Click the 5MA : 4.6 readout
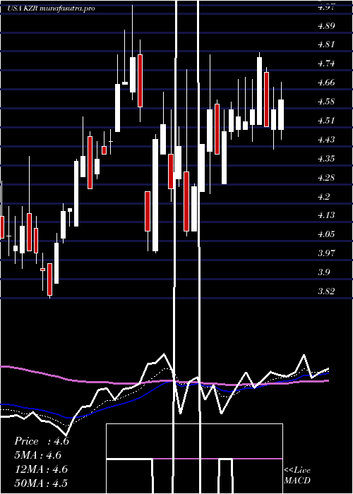The image size is (353, 494). click(x=38, y=455)
